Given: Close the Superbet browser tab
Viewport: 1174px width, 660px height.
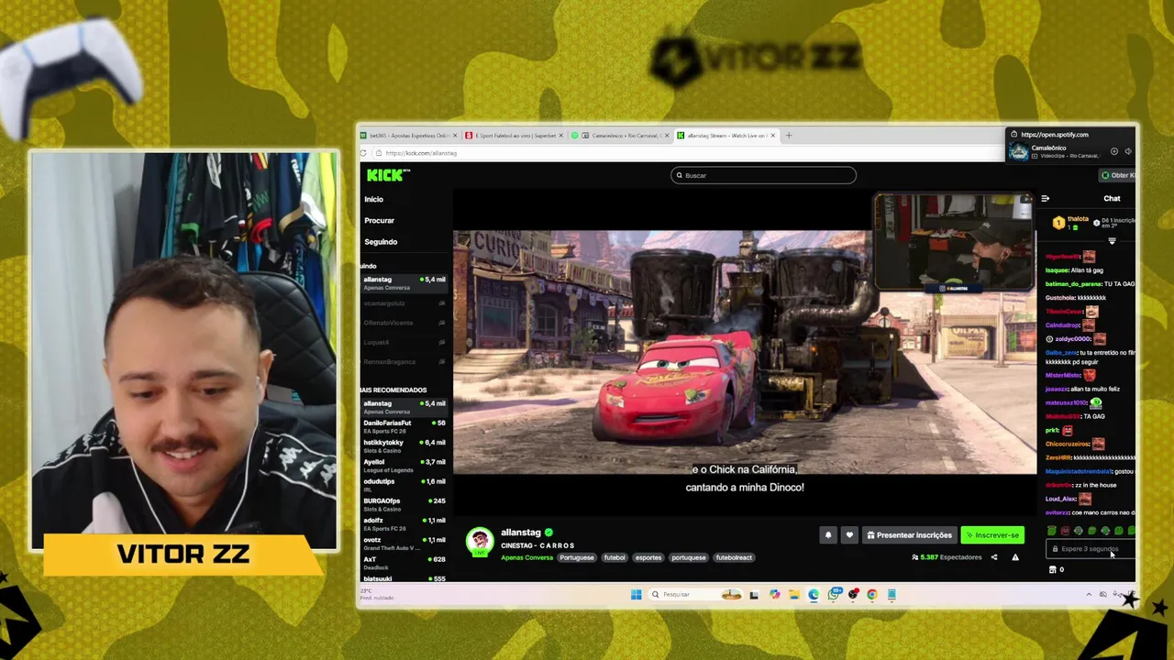Looking at the screenshot, I should [560, 136].
